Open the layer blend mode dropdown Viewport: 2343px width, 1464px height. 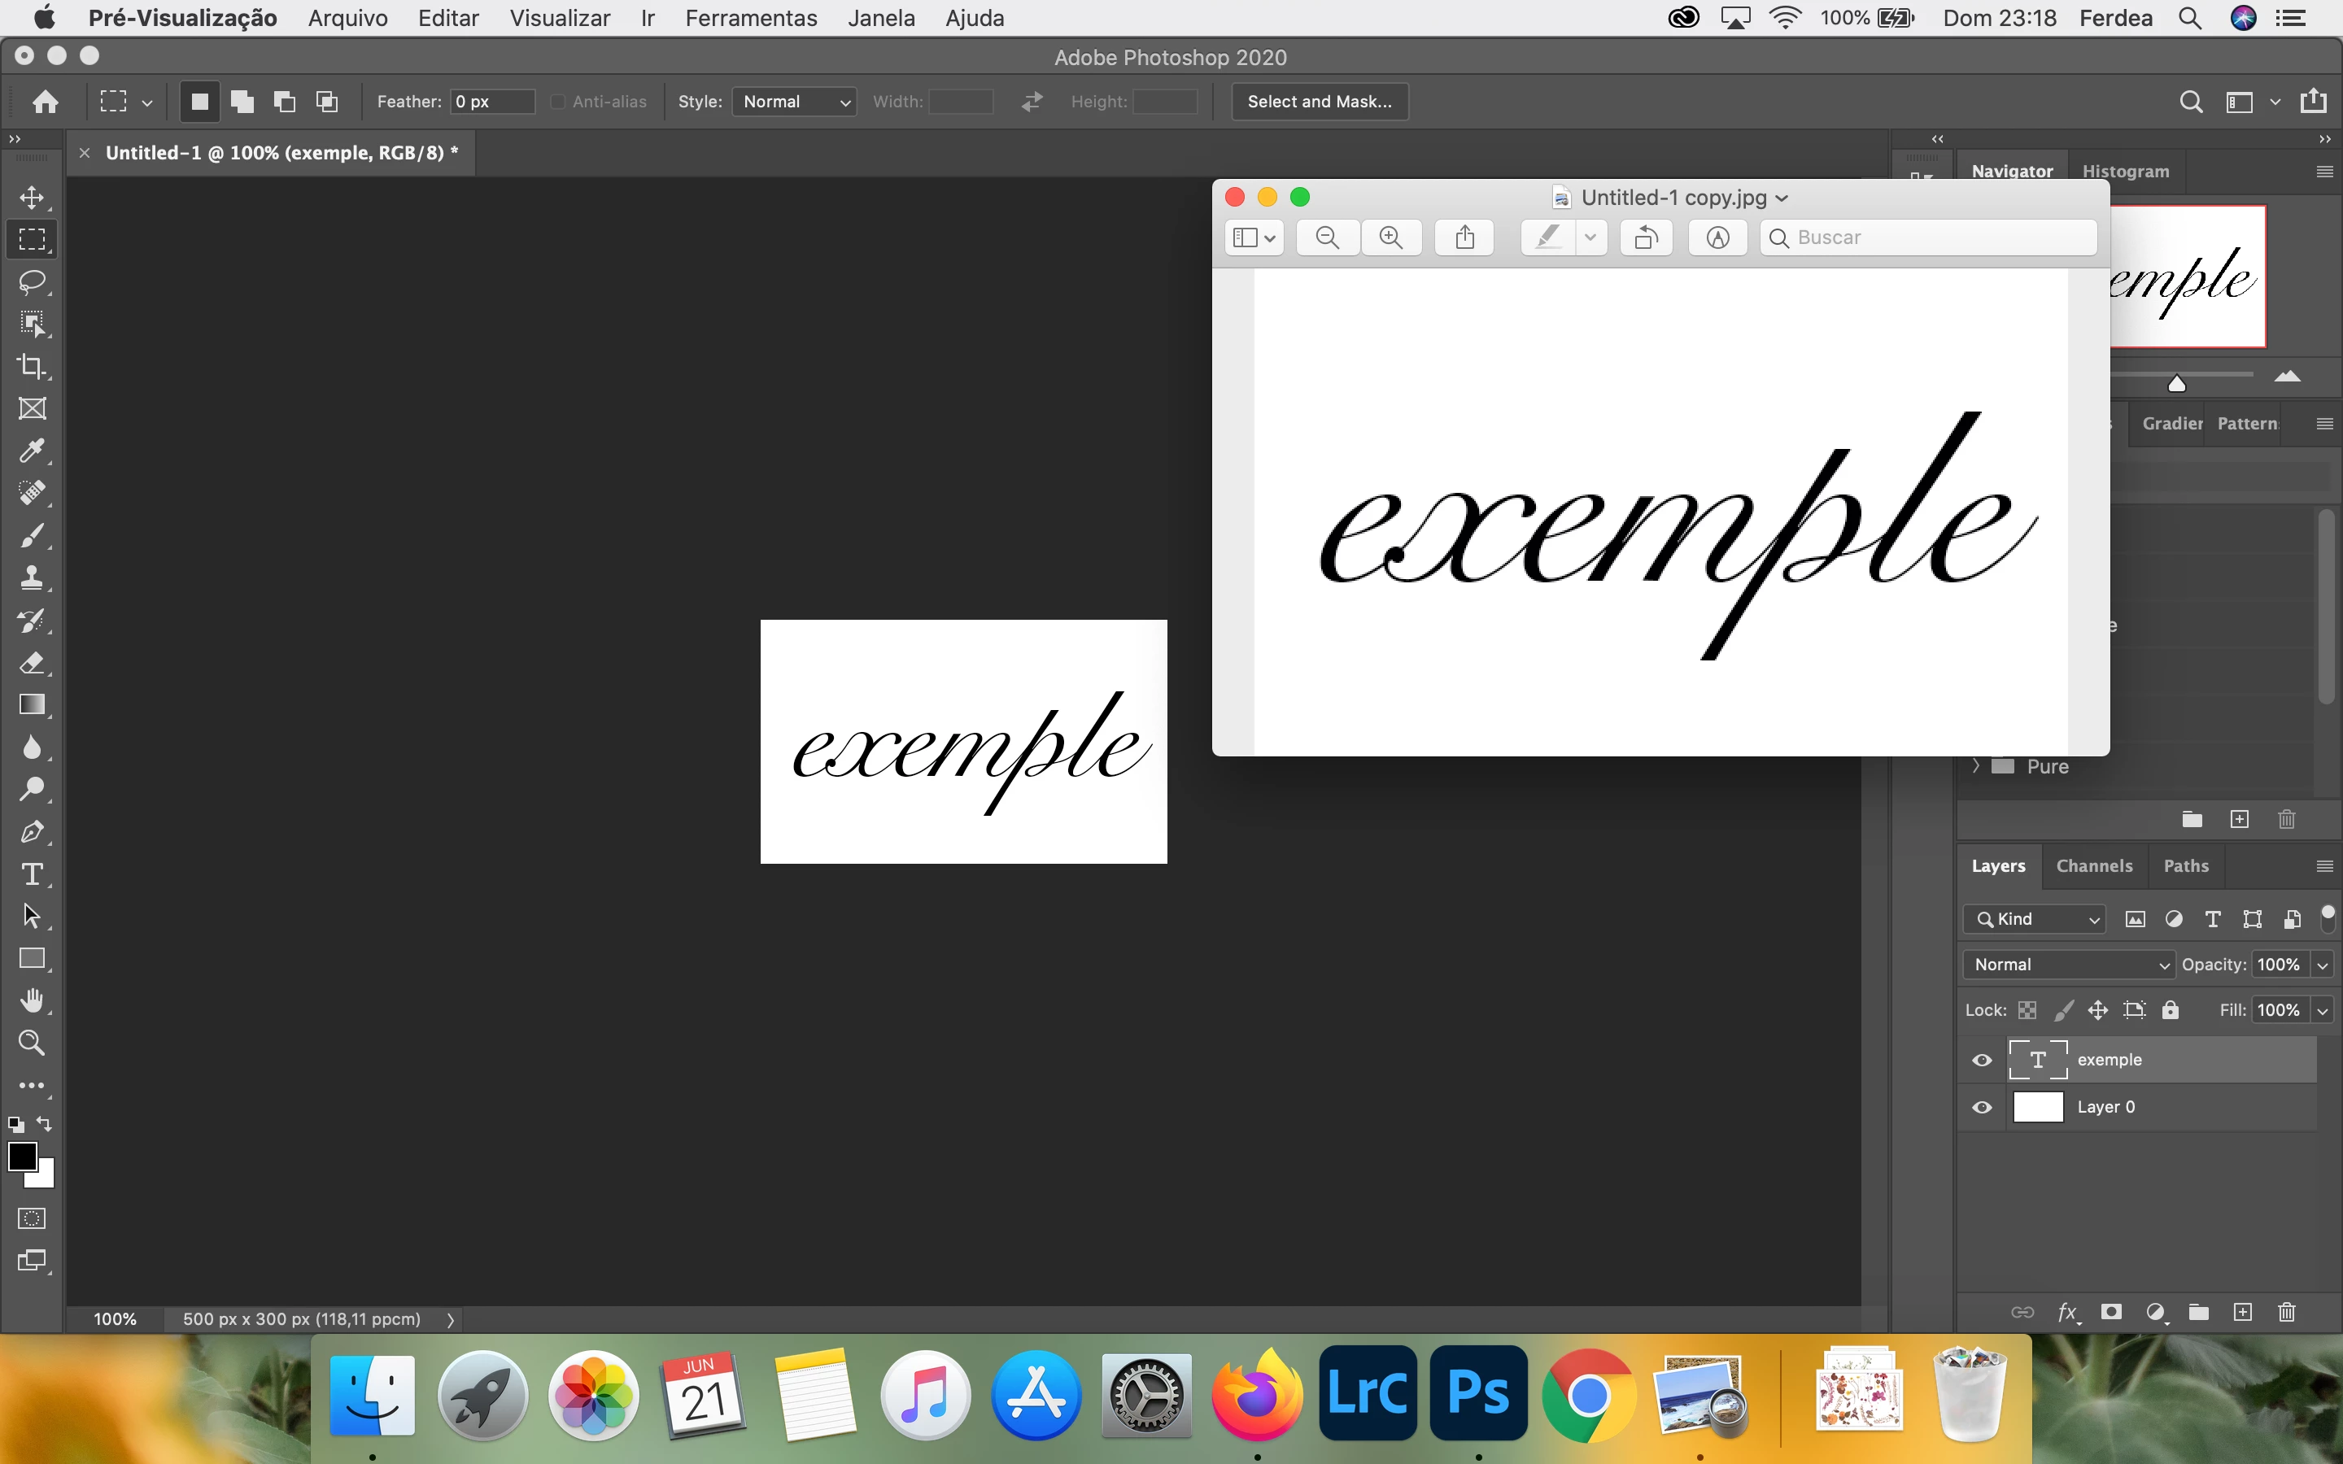2068,965
